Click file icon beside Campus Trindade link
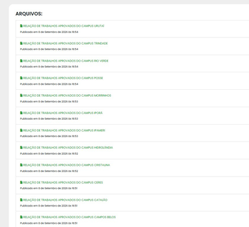The height and width of the screenshot is (227, 249). [21, 44]
